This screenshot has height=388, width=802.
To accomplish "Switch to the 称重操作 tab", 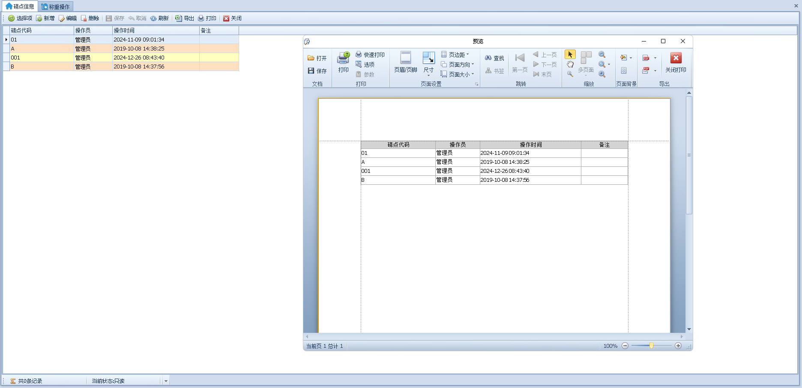I will point(56,6).
